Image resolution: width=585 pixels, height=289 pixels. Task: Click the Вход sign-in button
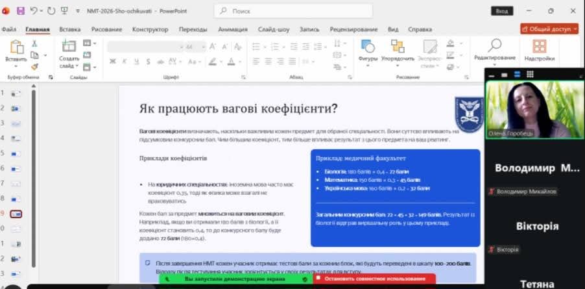click(x=501, y=11)
